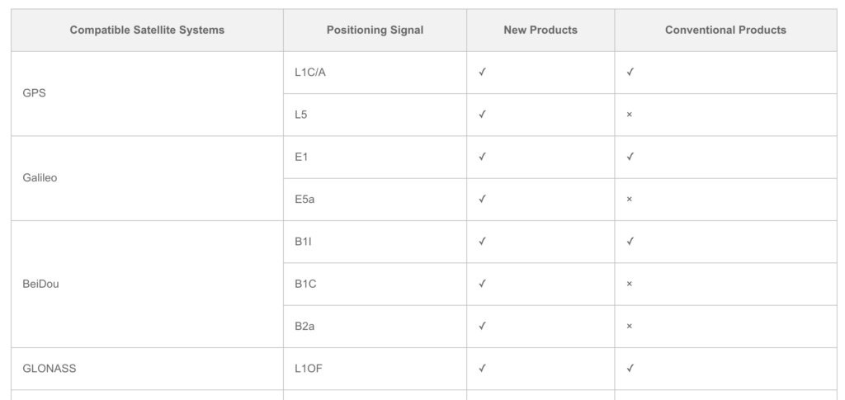Click the B1I New Products checkmark
Image resolution: width=845 pixels, height=400 pixels.
pos(482,241)
